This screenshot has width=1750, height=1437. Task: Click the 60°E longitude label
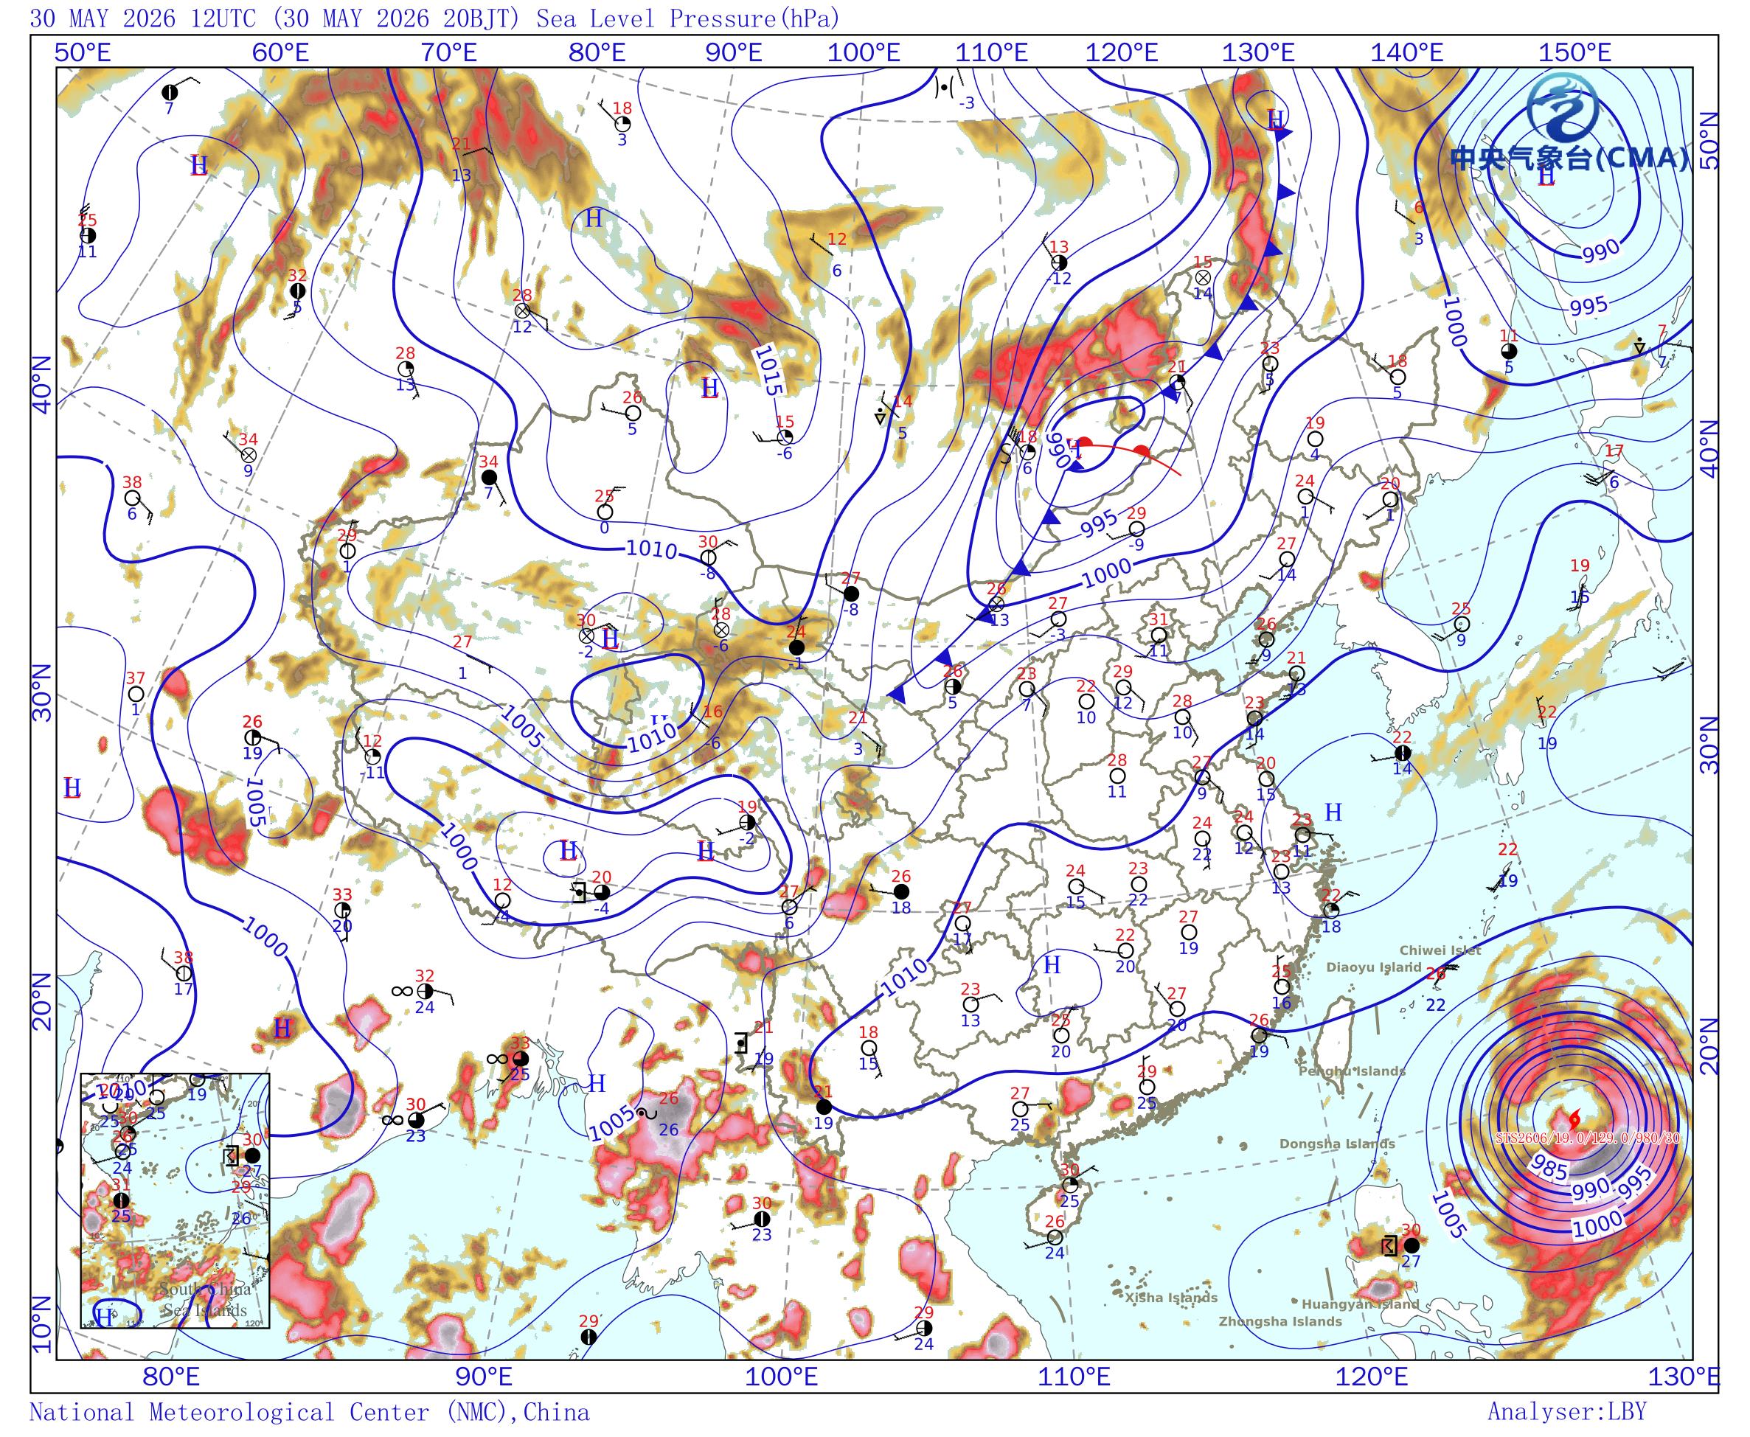coord(281,53)
